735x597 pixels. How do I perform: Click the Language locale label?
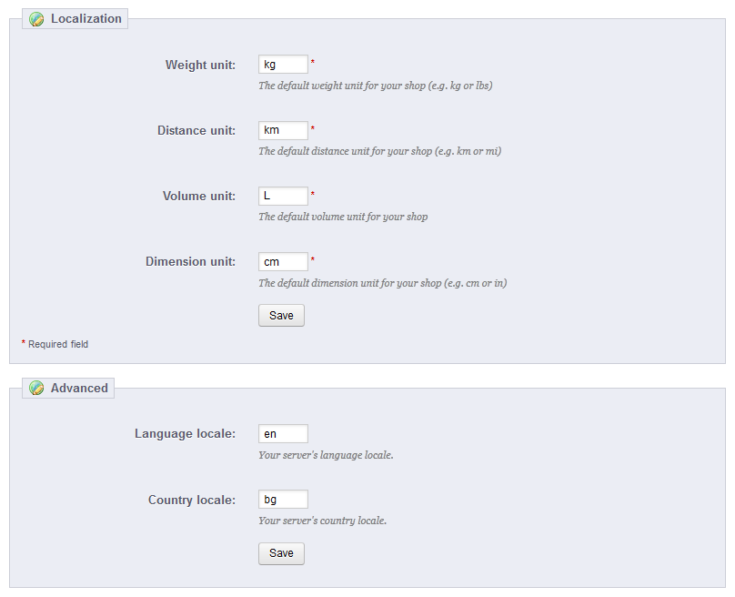(186, 434)
